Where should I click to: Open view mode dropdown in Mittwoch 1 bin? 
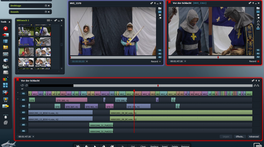tap(49, 20)
